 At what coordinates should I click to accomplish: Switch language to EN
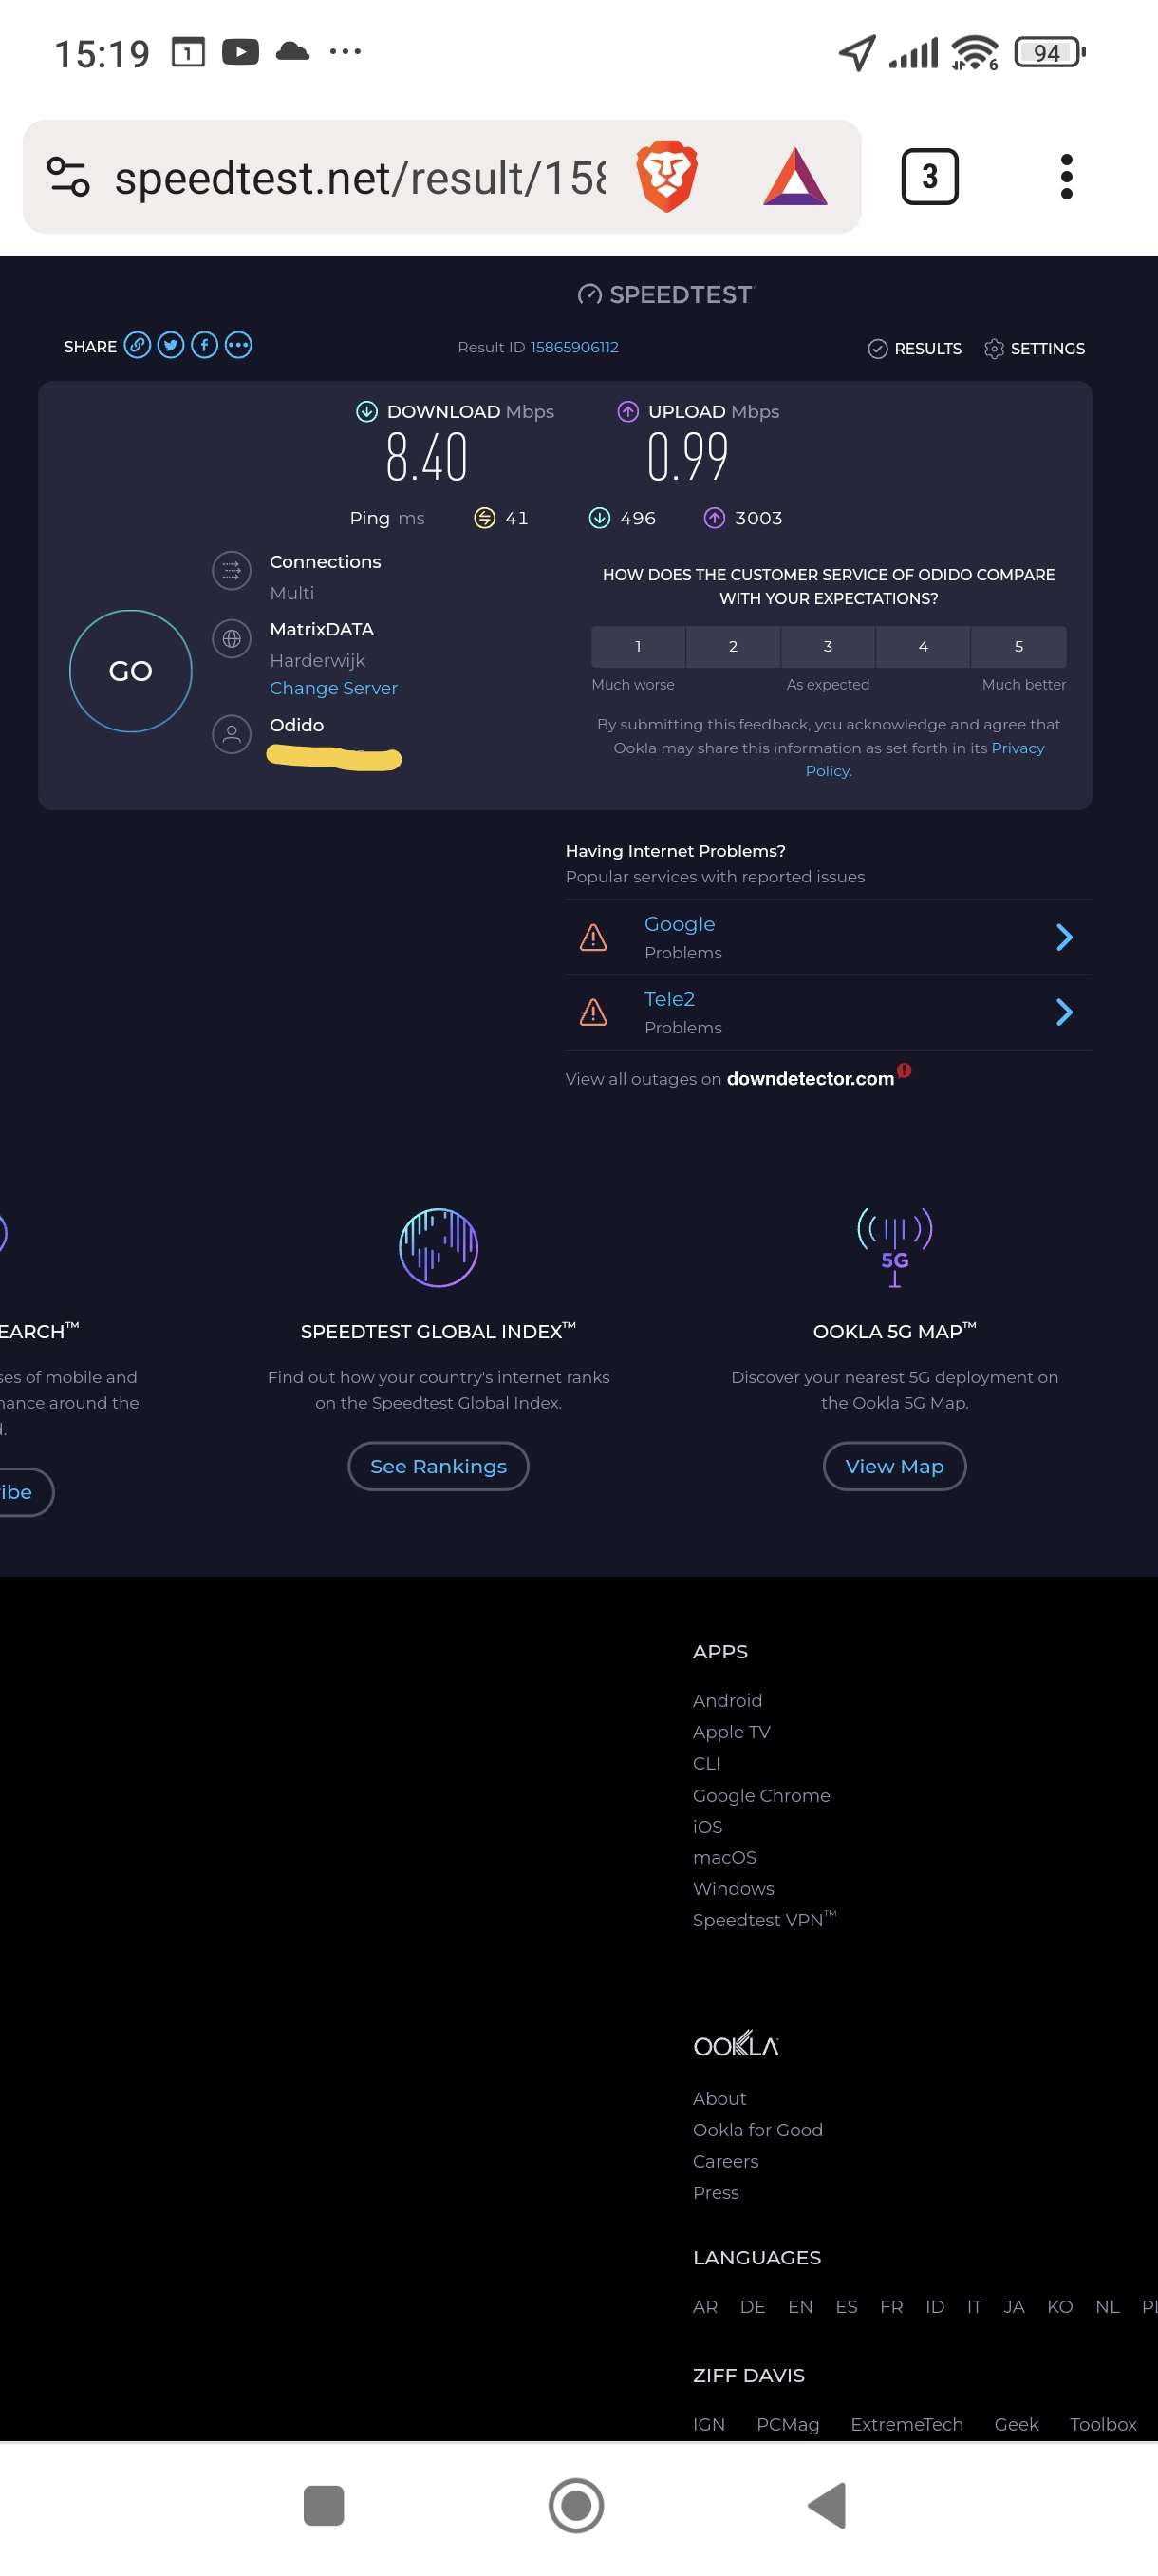[x=800, y=2306]
